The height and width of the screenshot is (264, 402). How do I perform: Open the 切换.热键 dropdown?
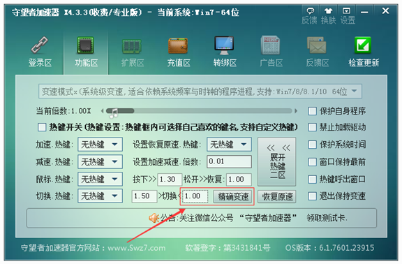click(x=100, y=196)
